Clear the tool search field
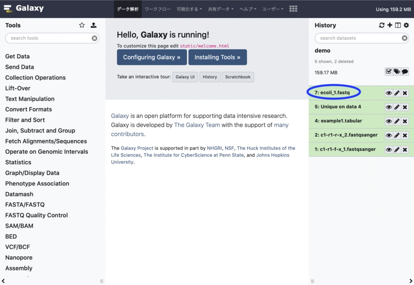The height and width of the screenshot is (285, 414). (x=94, y=39)
